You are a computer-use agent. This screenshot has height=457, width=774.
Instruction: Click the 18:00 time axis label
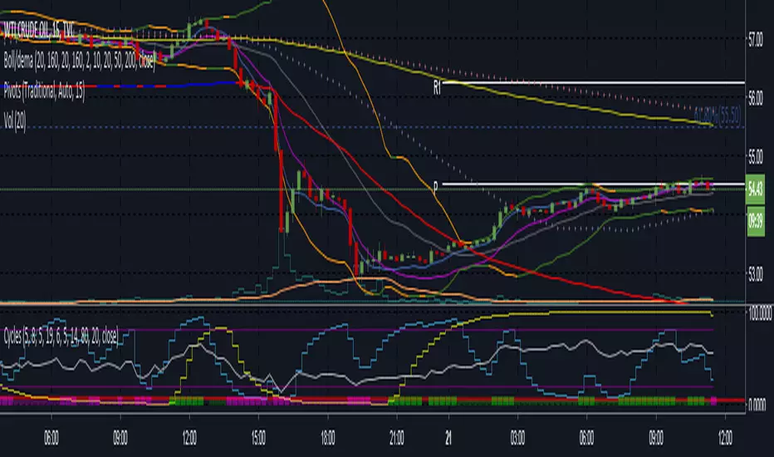[328, 438]
